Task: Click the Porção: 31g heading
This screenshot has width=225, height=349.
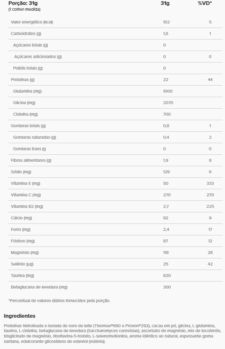Action: click(x=23, y=3)
